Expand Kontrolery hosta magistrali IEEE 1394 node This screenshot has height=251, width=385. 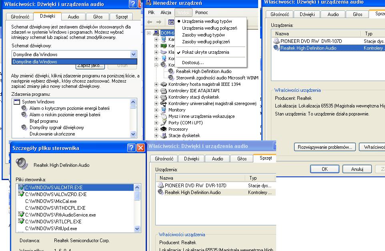click(156, 84)
